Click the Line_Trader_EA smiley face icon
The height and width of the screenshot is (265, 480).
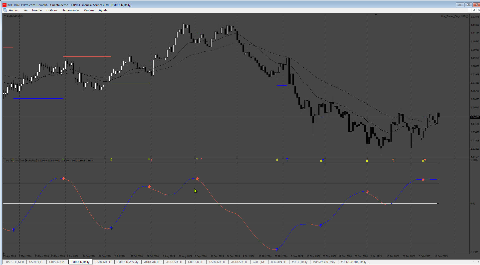coord(467,16)
